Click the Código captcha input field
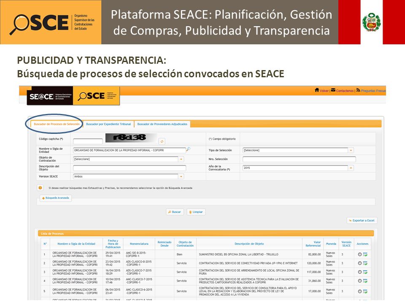Image resolution: width=405 pixels, height=304 pixels. (88, 141)
